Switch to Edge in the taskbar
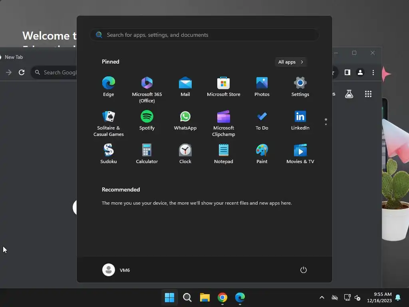The height and width of the screenshot is (307, 409). point(240,297)
